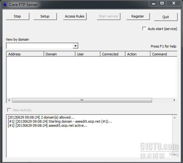Viewport: 183px width, 163px height.
Task: Click the horizontal scrollbar right arrow
Action: tap(174, 100)
